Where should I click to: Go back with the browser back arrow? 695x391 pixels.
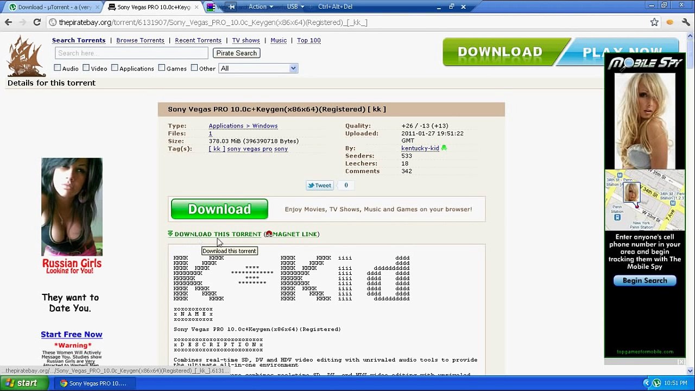pos(8,22)
